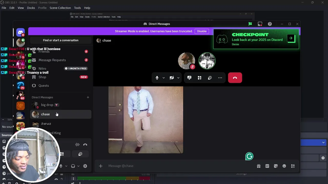Click the Grammarly floating icon
The height and width of the screenshot is (184, 328).
pyautogui.click(x=249, y=156)
